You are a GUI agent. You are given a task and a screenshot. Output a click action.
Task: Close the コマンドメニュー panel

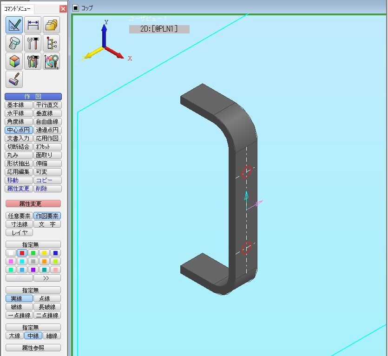coord(63,9)
